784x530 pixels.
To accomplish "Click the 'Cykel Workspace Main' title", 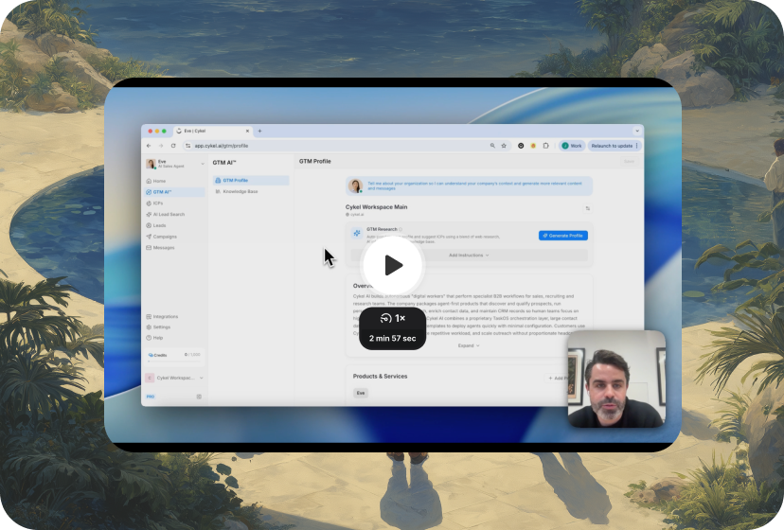I will click(376, 207).
